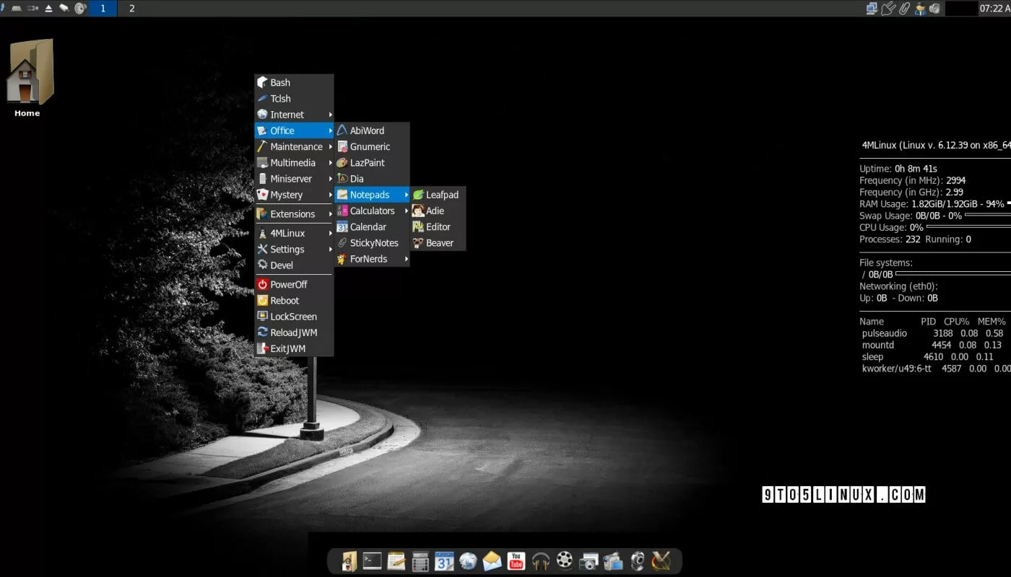Expand the Internet submenu
Image resolution: width=1011 pixels, height=577 pixels.
point(294,115)
